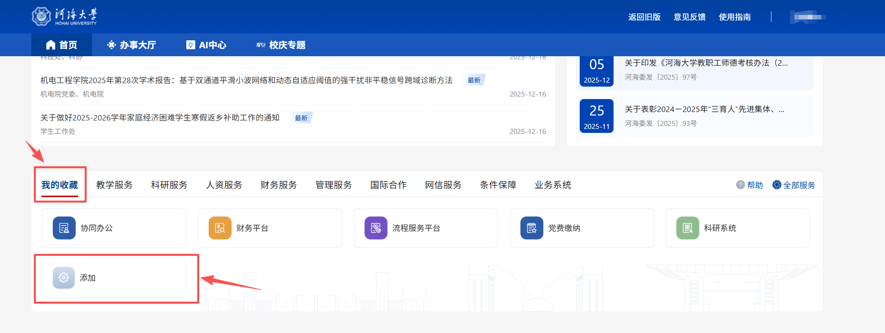Click the Hohai University logo
Image resolution: width=885 pixels, height=333 pixels.
coord(64,16)
